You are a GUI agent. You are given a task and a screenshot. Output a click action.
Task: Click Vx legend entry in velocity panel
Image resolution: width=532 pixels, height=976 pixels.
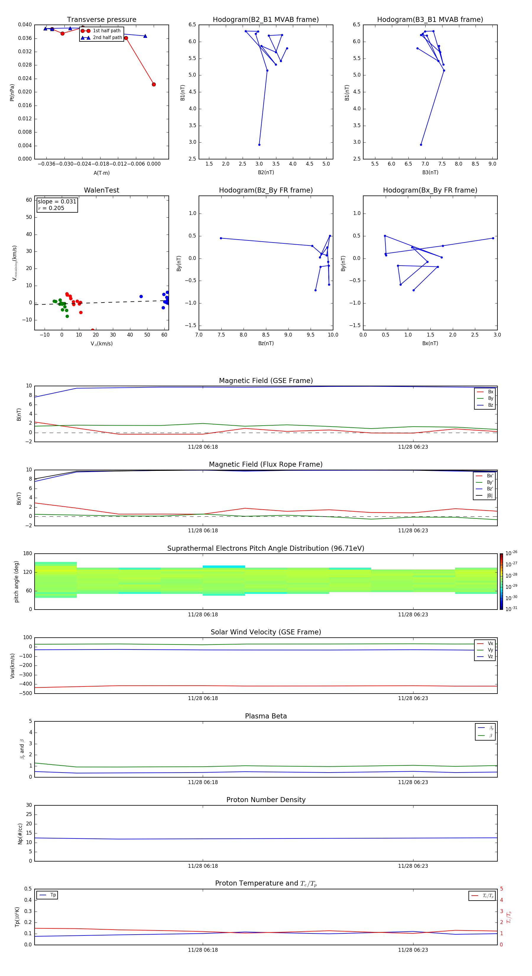point(485,644)
